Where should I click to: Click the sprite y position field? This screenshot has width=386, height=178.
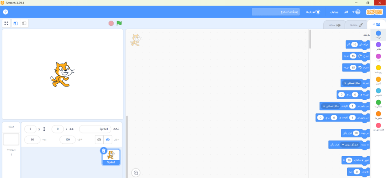pyautogui.click(x=30, y=129)
